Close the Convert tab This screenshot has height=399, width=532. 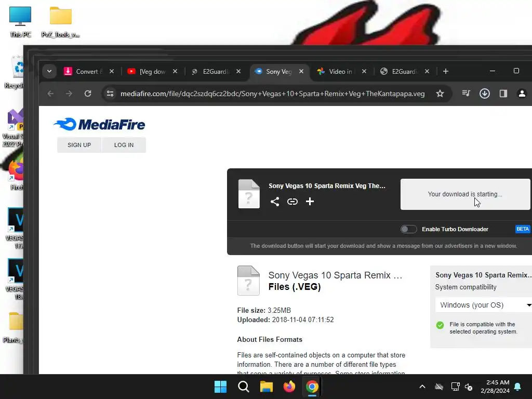coord(112,71)
